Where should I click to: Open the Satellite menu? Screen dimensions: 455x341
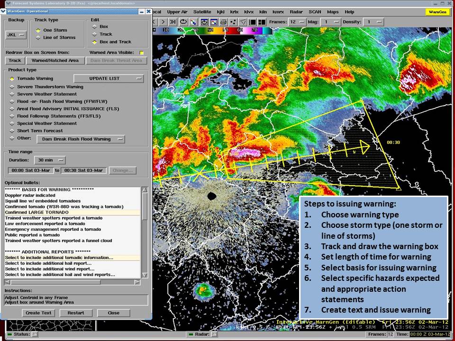[202, 12]
